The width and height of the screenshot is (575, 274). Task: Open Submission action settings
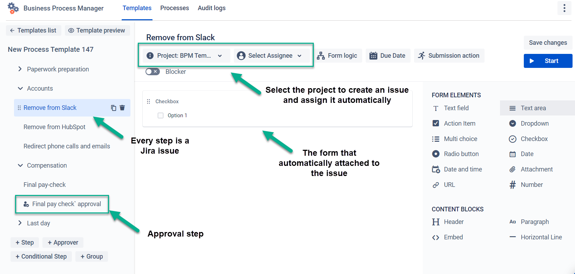pyautogui.click(x=449, y=56)
